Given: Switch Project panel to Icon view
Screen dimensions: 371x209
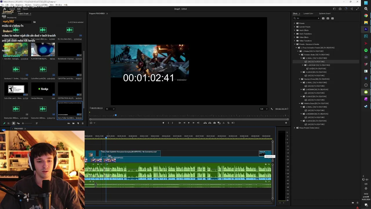Looking at the screenshot, I should pyautogui.click(x=13, y=123).
